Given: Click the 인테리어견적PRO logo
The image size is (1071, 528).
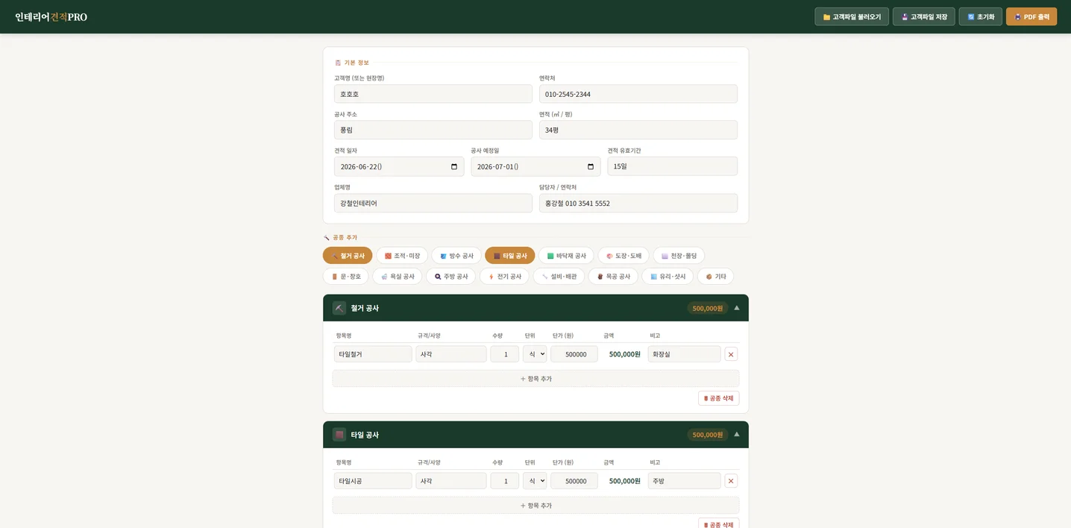Looking at the screenshot, I should [x=51, y=16].
